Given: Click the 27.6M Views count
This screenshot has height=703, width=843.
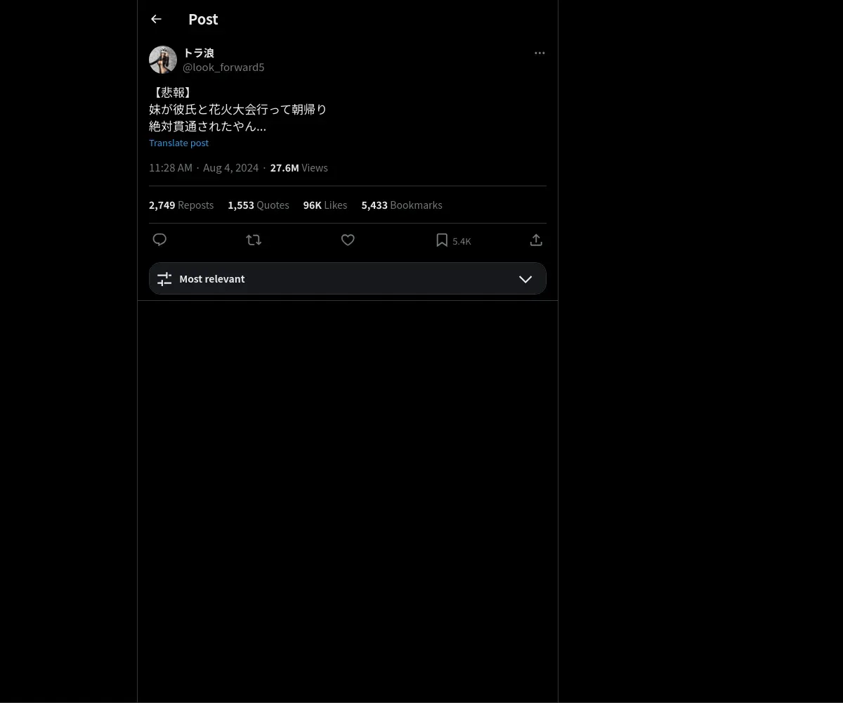Looking at the screenshot, I should (x=299, y=168).
